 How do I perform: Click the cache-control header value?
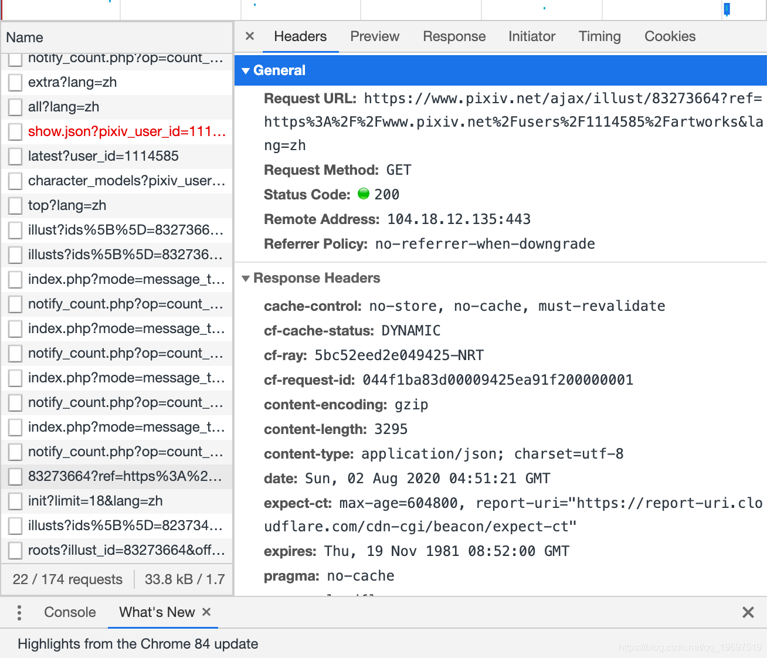click(x=517, y=306)
